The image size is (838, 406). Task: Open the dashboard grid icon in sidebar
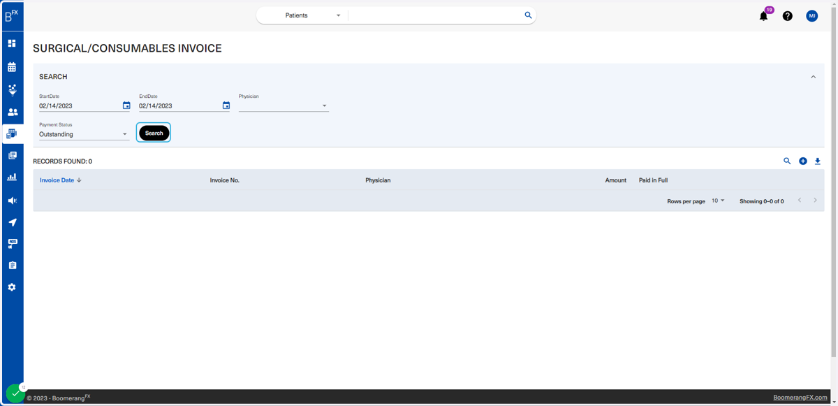pos(12,43)
